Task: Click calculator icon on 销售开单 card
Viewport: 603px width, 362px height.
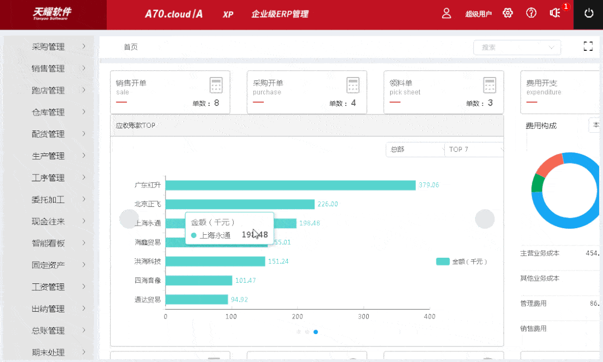Action: (x=216, y=85)
